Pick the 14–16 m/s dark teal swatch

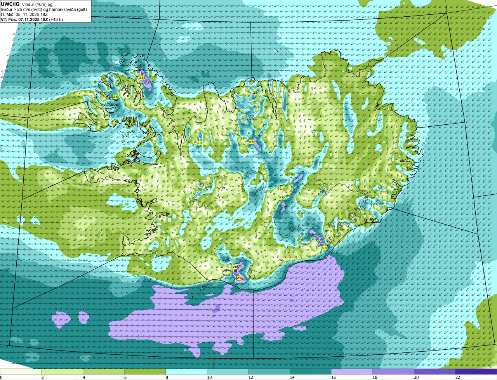[x=311, y=371]
